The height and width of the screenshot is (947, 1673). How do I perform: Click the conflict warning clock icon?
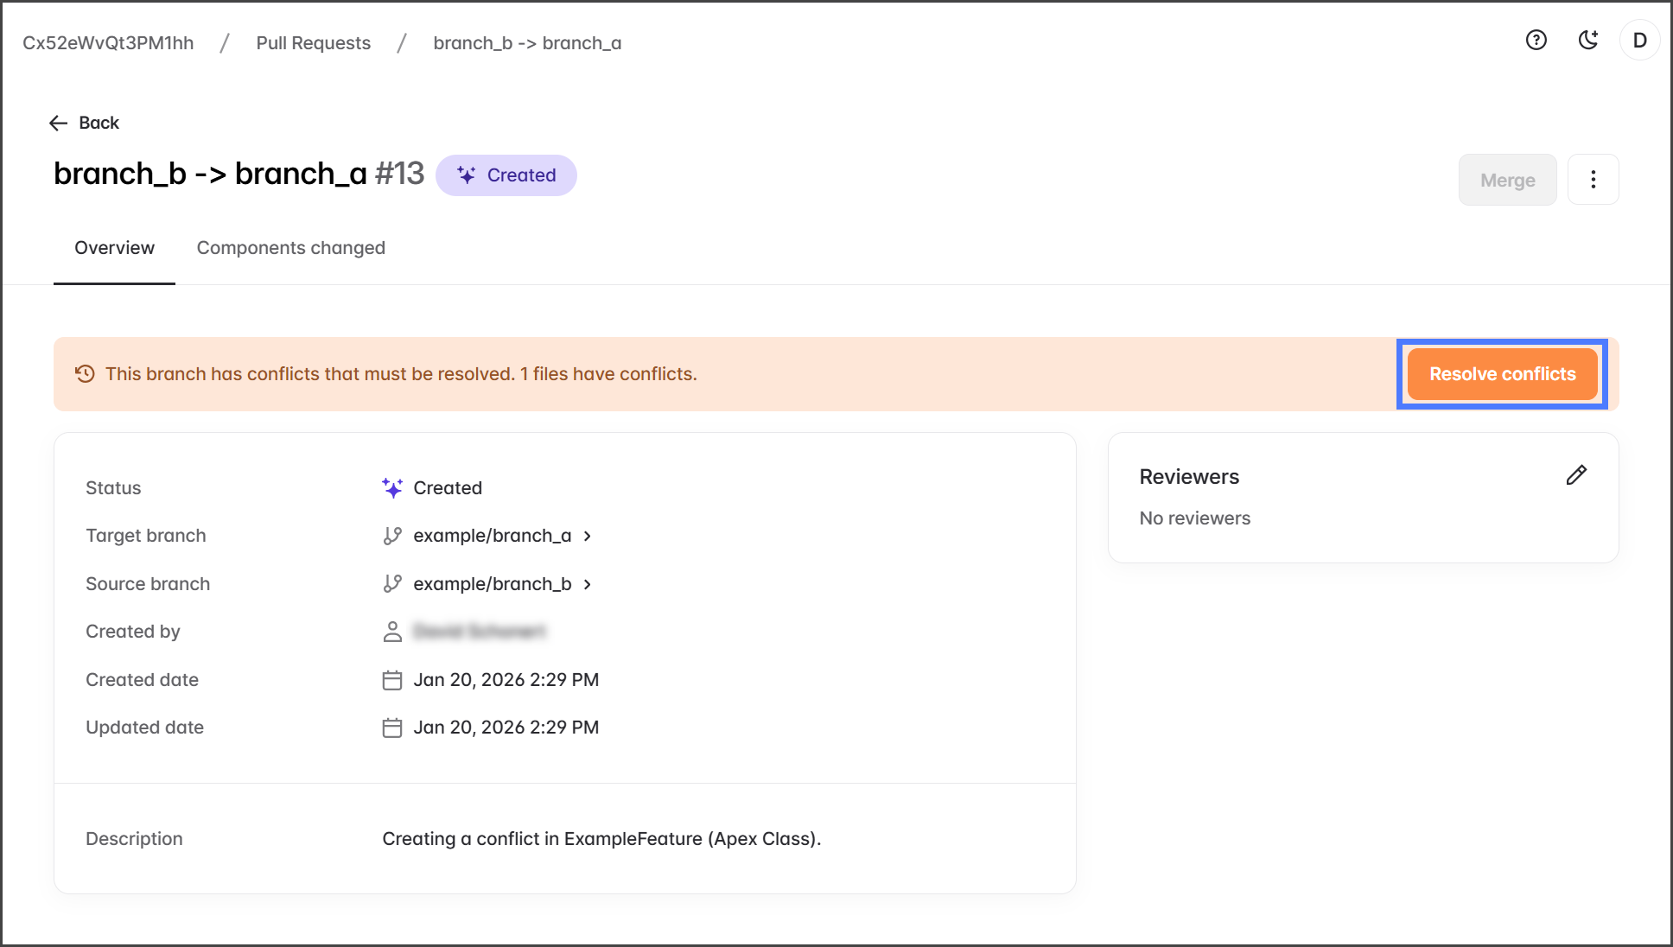(85, 374)
